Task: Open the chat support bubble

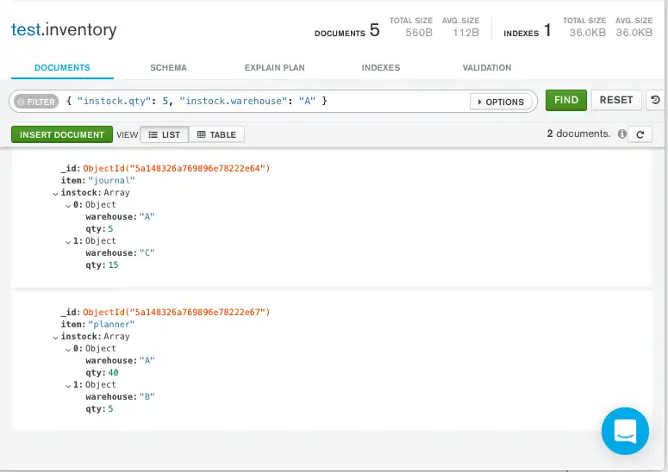Action: 624,431
